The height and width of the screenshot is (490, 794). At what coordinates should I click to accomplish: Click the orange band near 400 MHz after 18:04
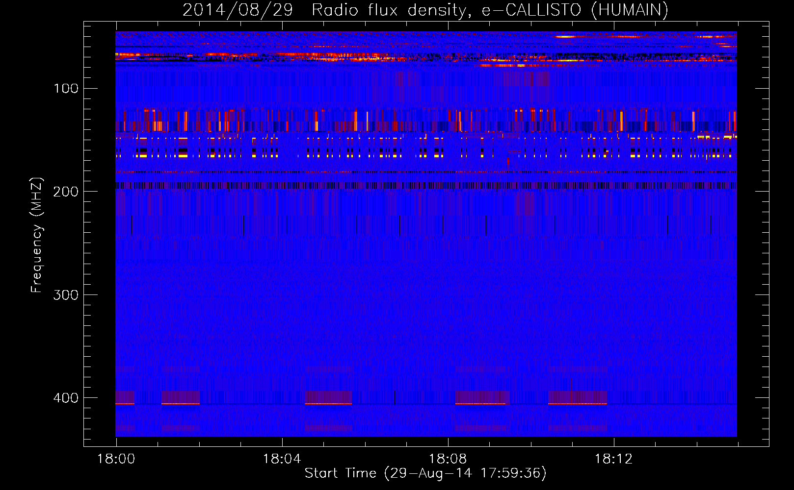click(328, 403)
